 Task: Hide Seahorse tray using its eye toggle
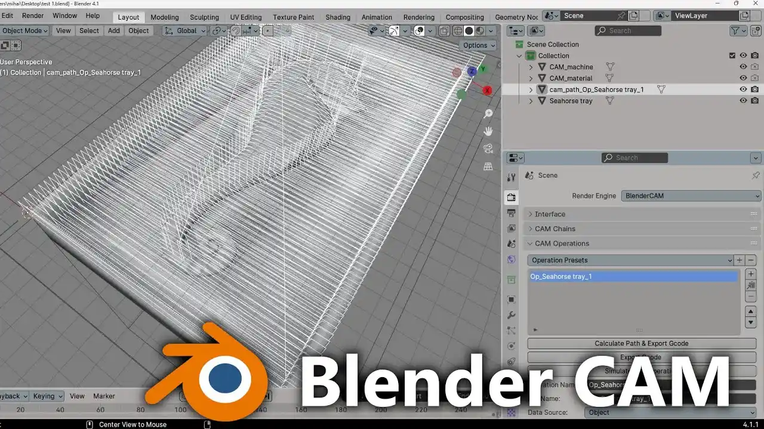pos(743,101)
